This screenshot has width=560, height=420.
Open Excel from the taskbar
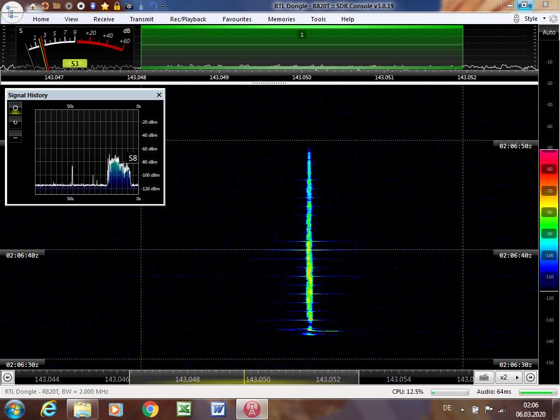point(184,409)
